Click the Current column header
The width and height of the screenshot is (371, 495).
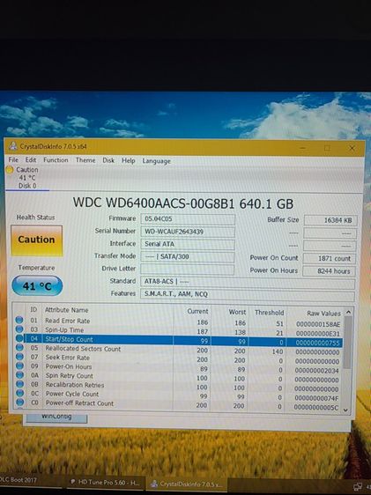click(x=192, y=311)
